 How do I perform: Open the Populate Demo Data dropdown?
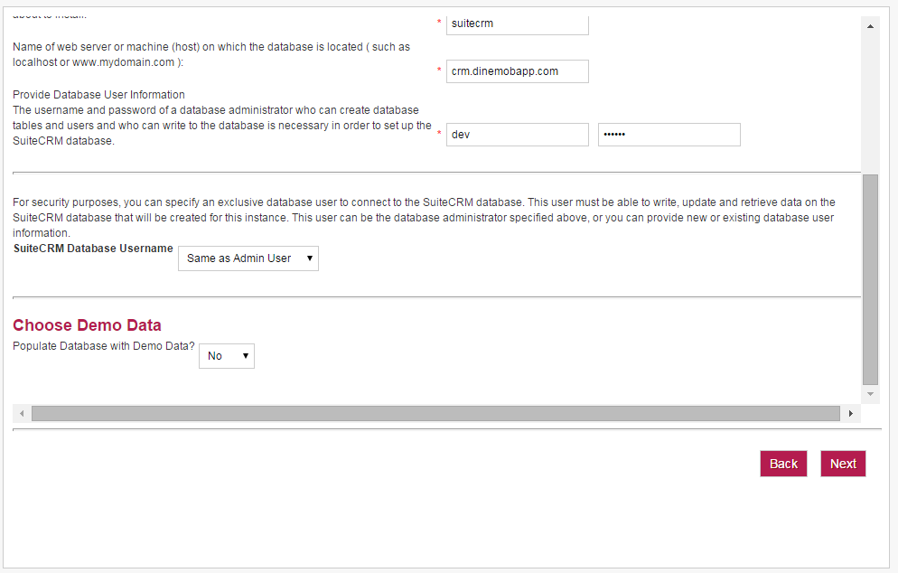(227, 356)
